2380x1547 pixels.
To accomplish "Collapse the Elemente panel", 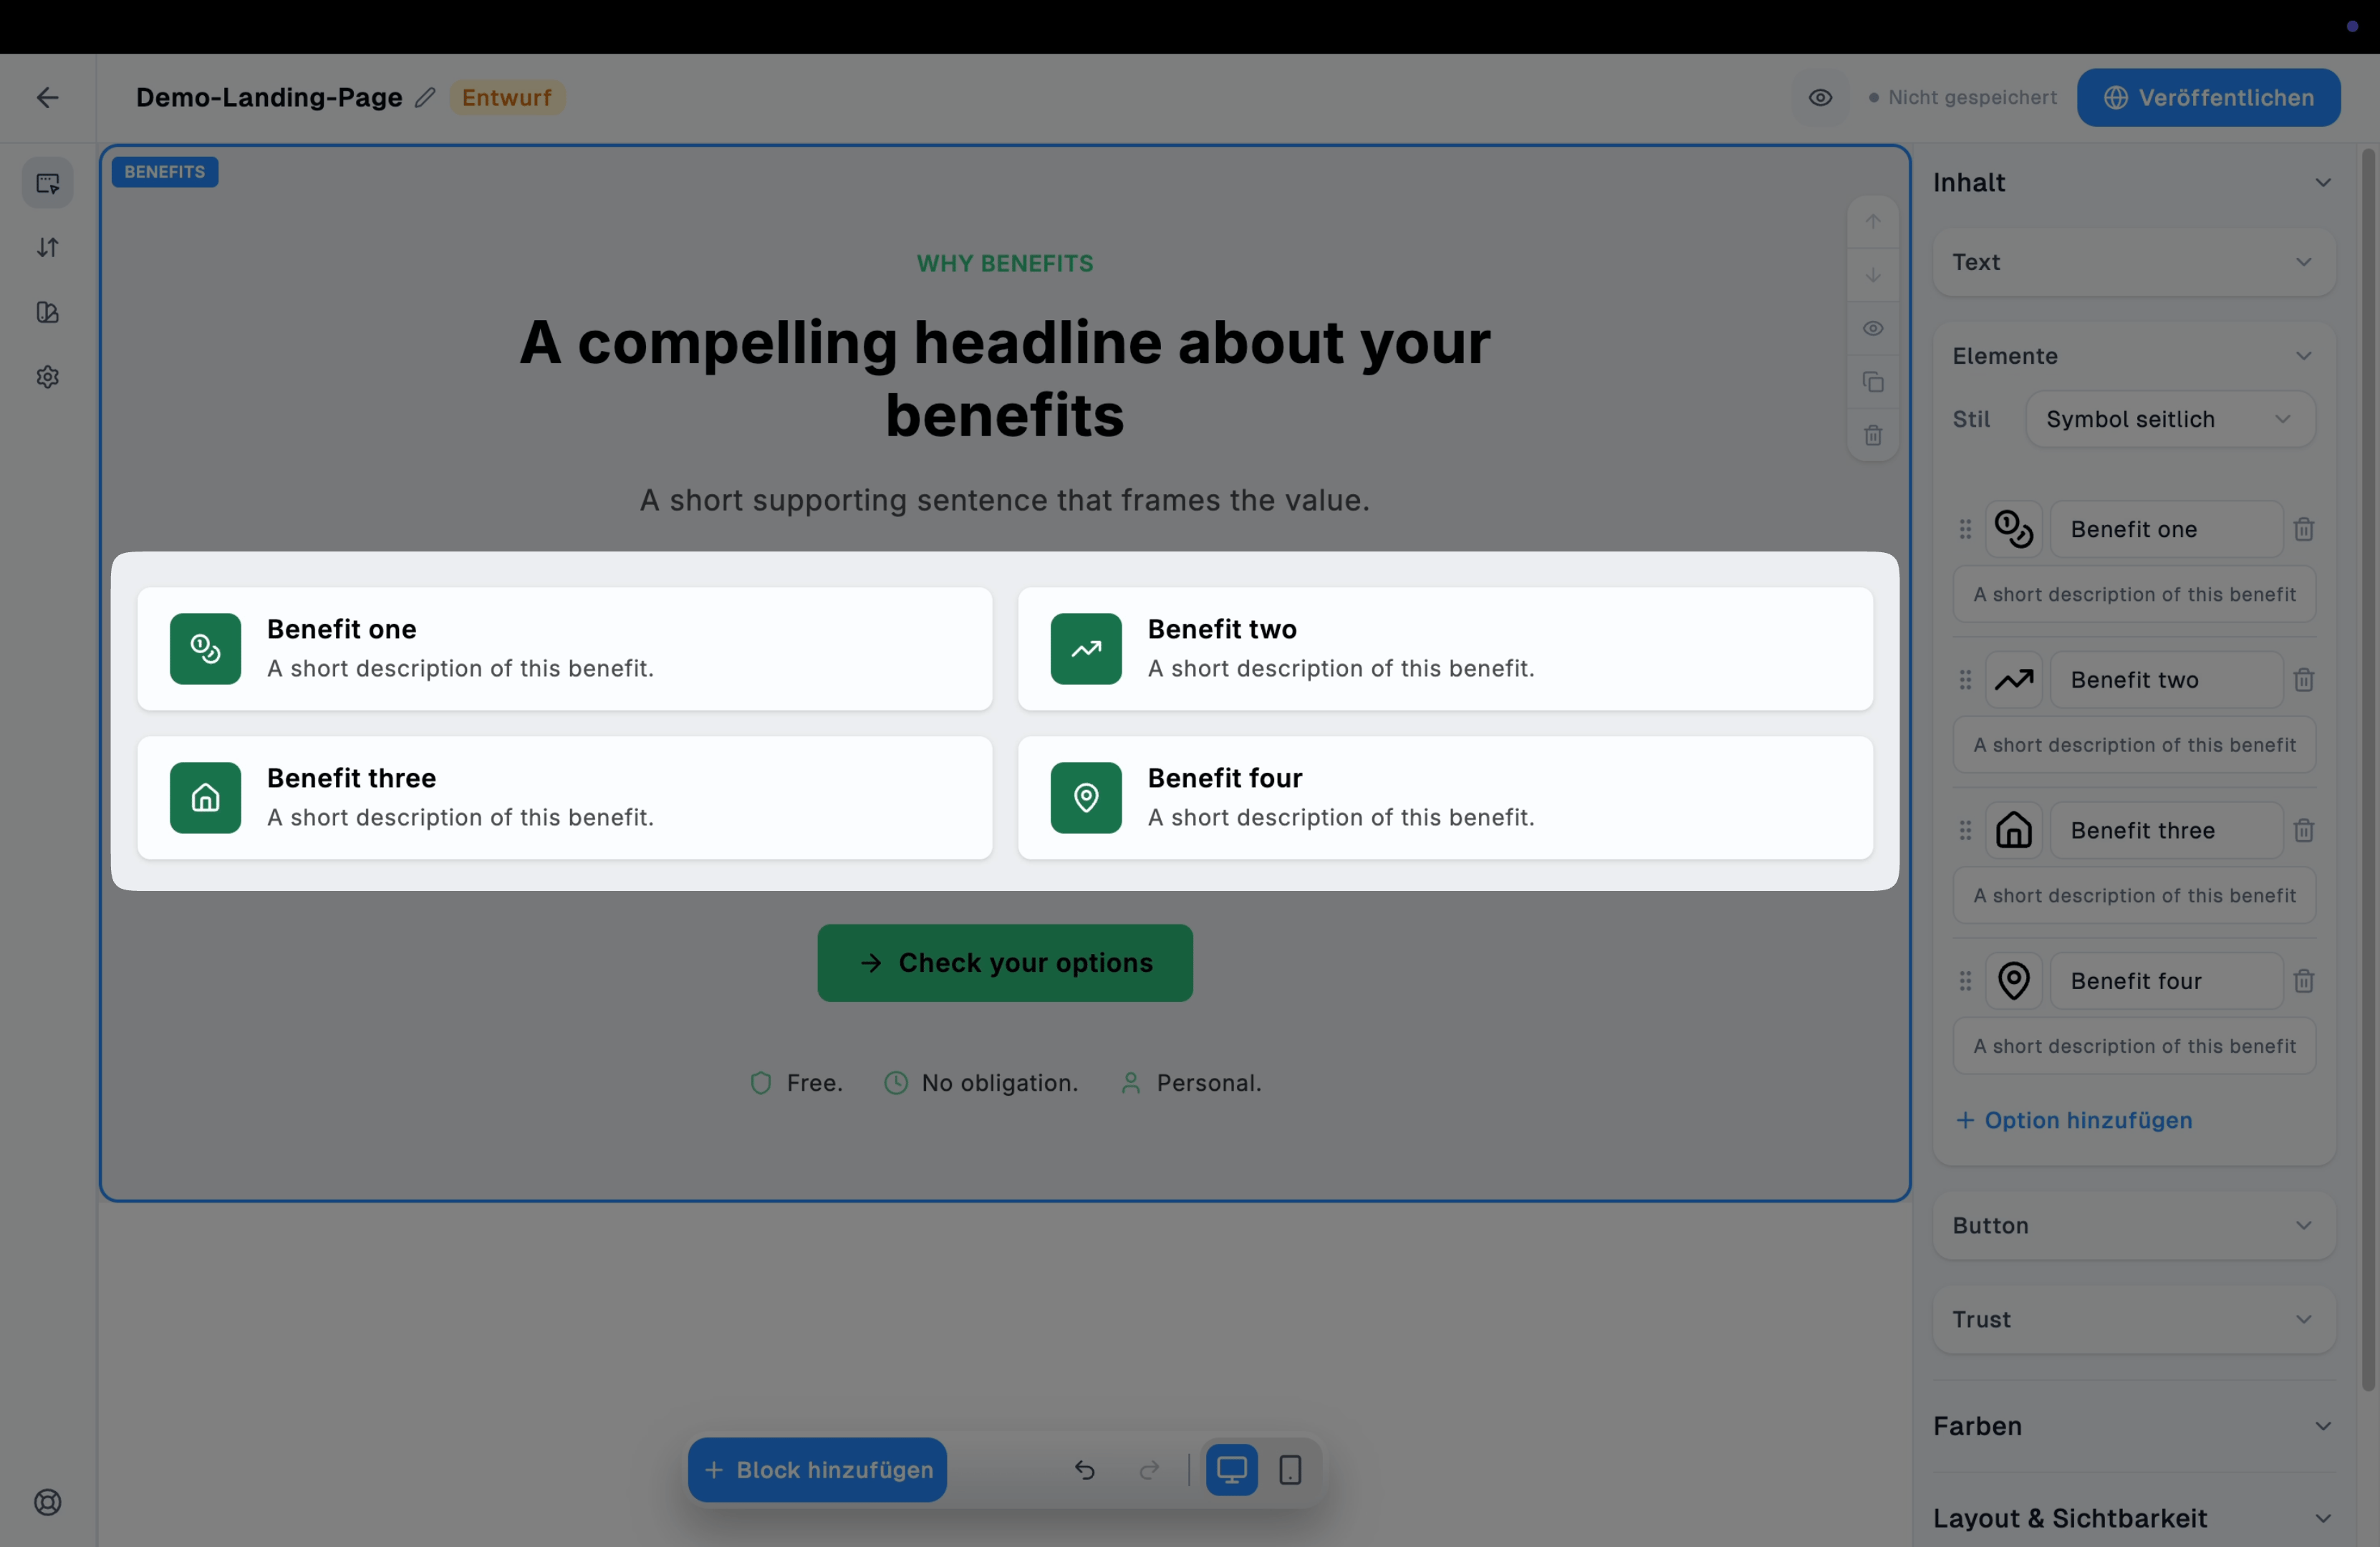I will click(x=2133, y=356).
